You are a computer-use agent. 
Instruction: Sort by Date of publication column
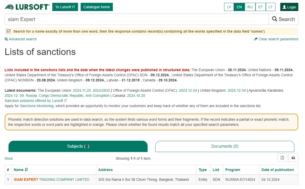point(277,170)
